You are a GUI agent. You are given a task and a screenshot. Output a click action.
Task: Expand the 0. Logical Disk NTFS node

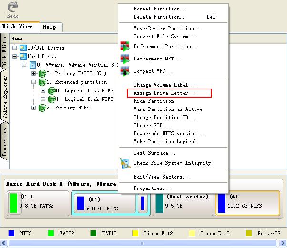[43, 90]
